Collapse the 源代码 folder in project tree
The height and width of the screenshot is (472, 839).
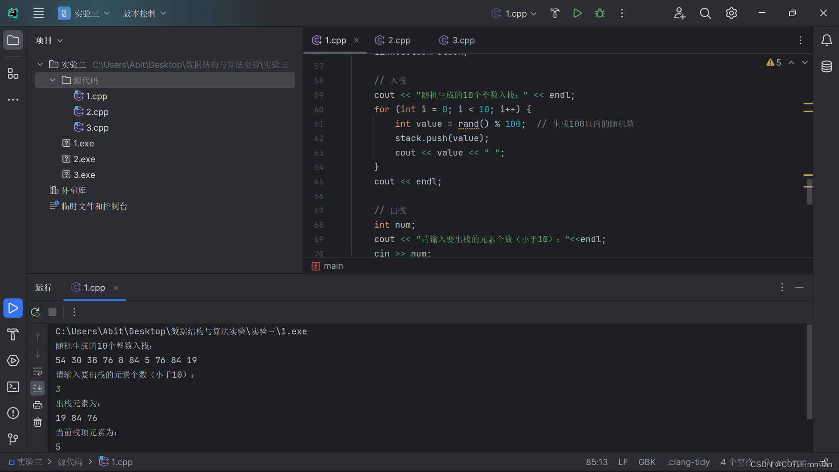52,80
